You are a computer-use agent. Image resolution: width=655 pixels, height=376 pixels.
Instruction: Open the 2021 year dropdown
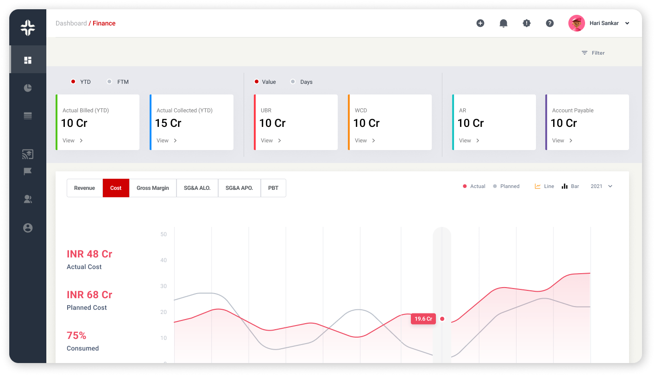tap(601, 186)
